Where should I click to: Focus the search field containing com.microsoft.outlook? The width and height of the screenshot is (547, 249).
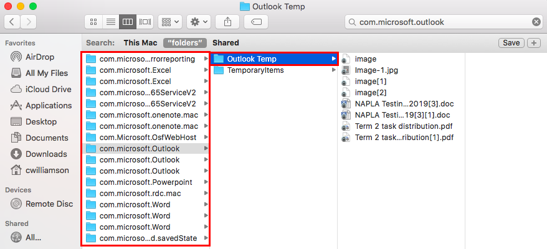(444, 22)
